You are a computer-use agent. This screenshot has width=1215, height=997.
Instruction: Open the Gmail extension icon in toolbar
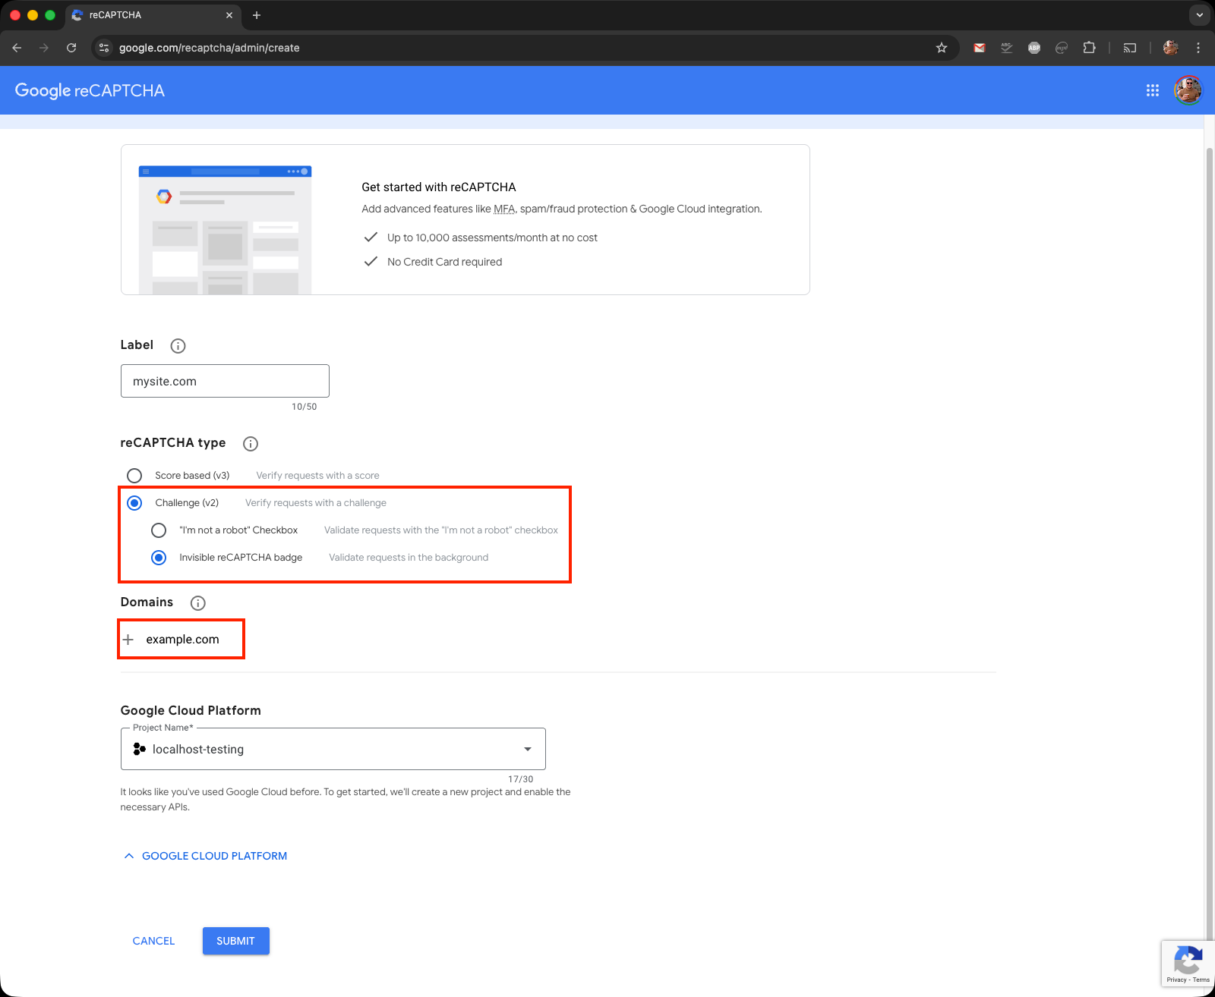click(980, 48)
